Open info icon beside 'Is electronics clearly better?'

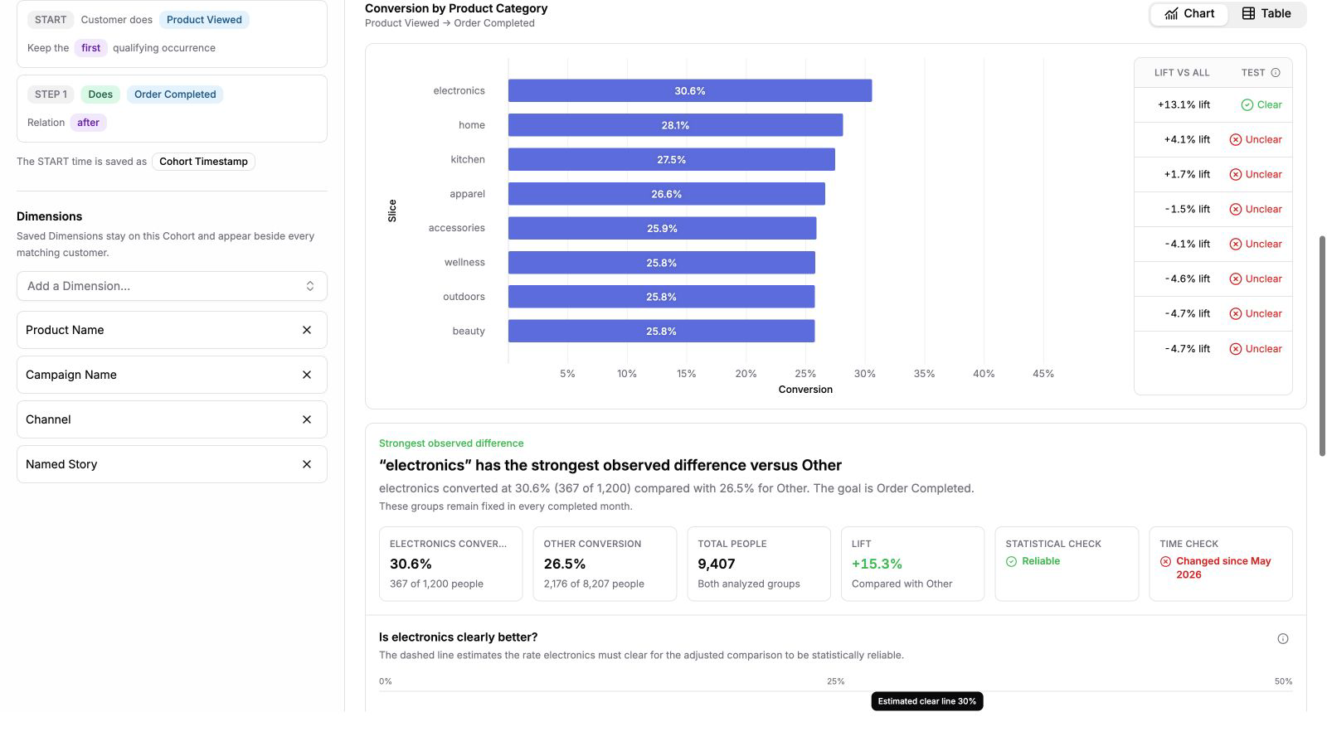(1283, 638)
